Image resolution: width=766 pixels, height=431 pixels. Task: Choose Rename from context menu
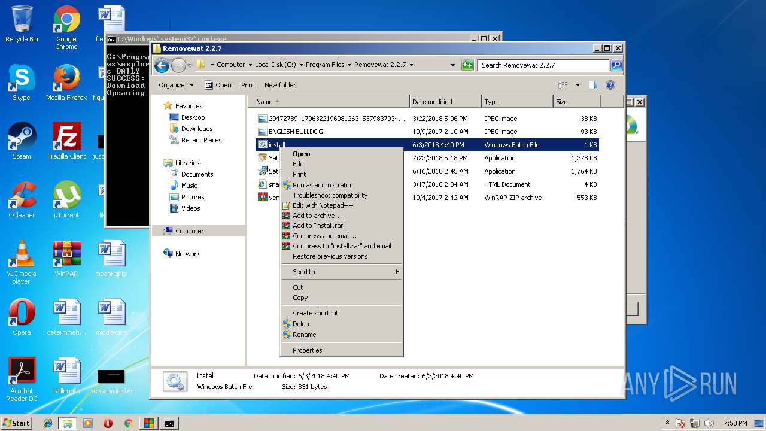[341, 335]
